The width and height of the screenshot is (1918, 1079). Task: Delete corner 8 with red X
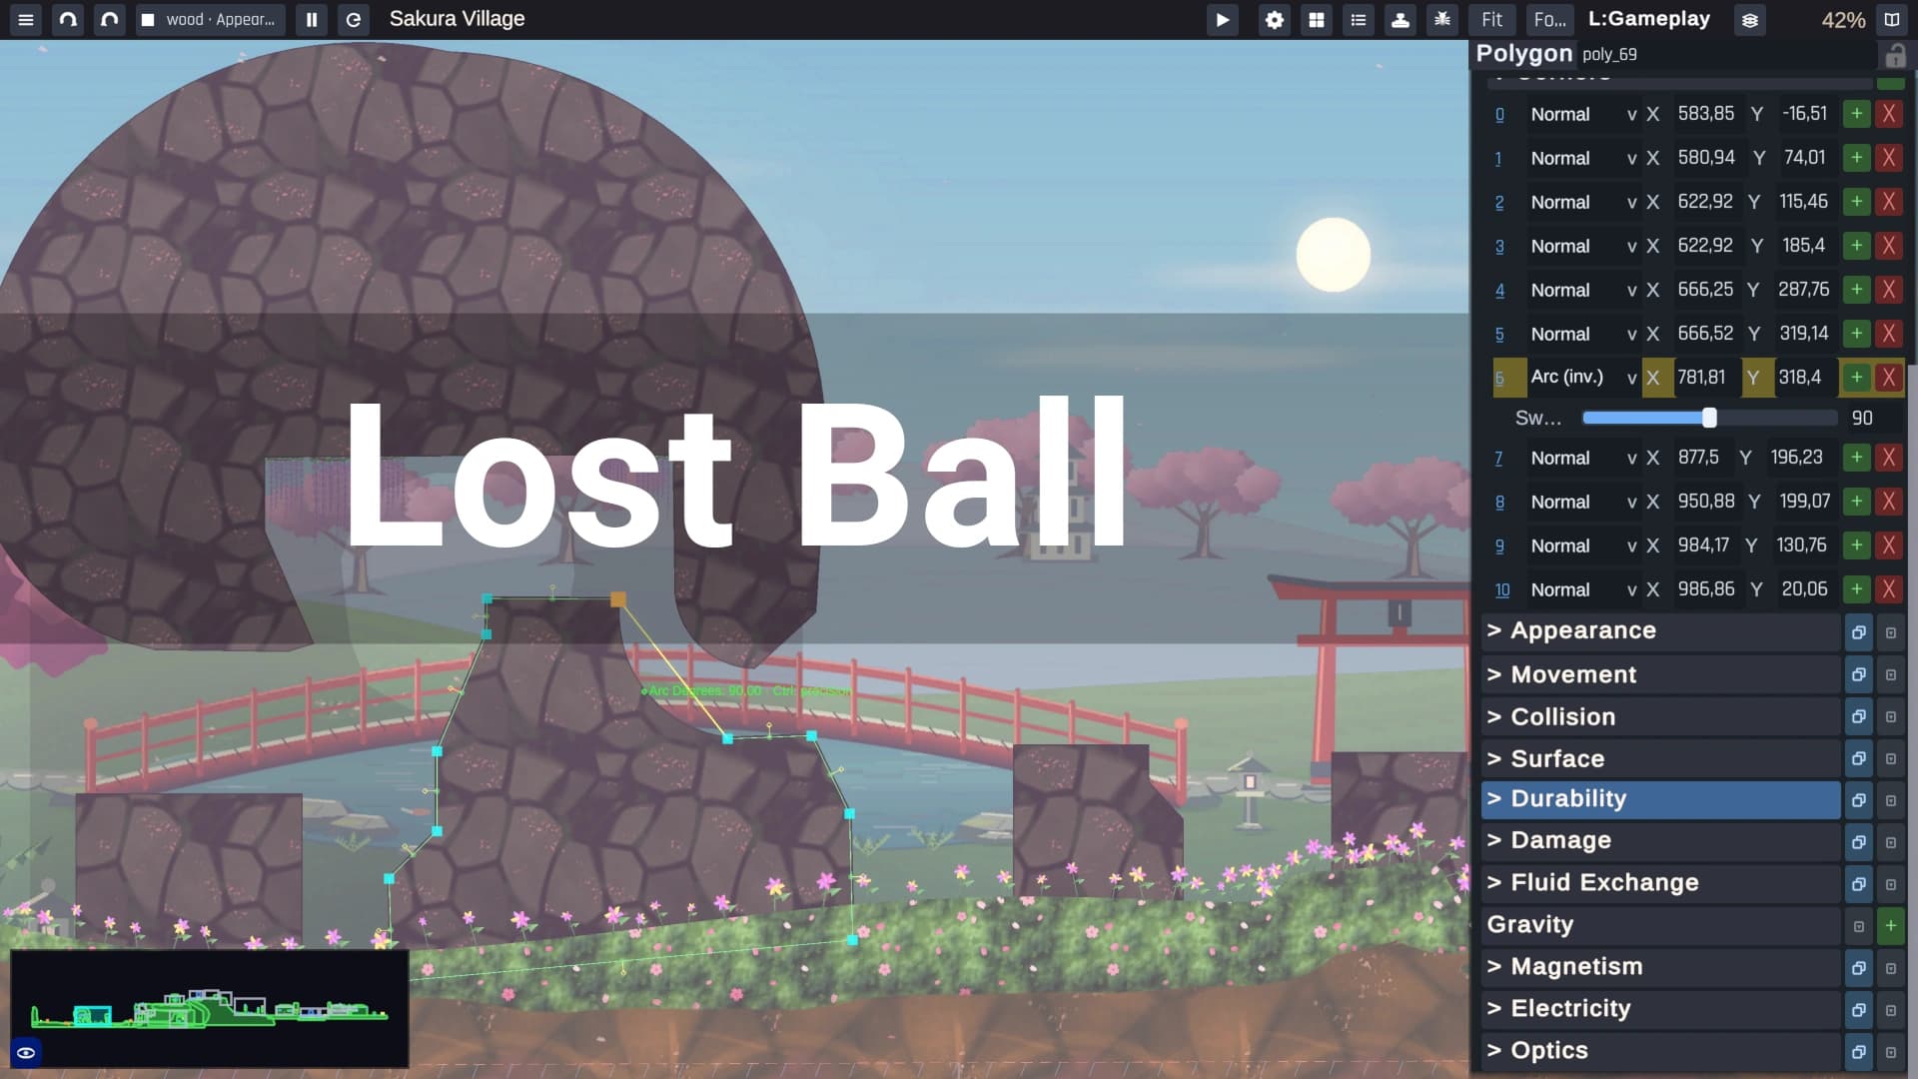point(1888,502)
